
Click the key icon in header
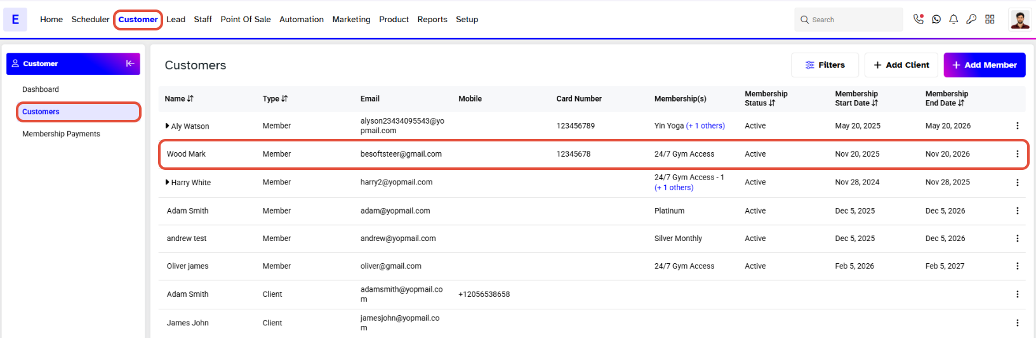[x=971, y=20]
